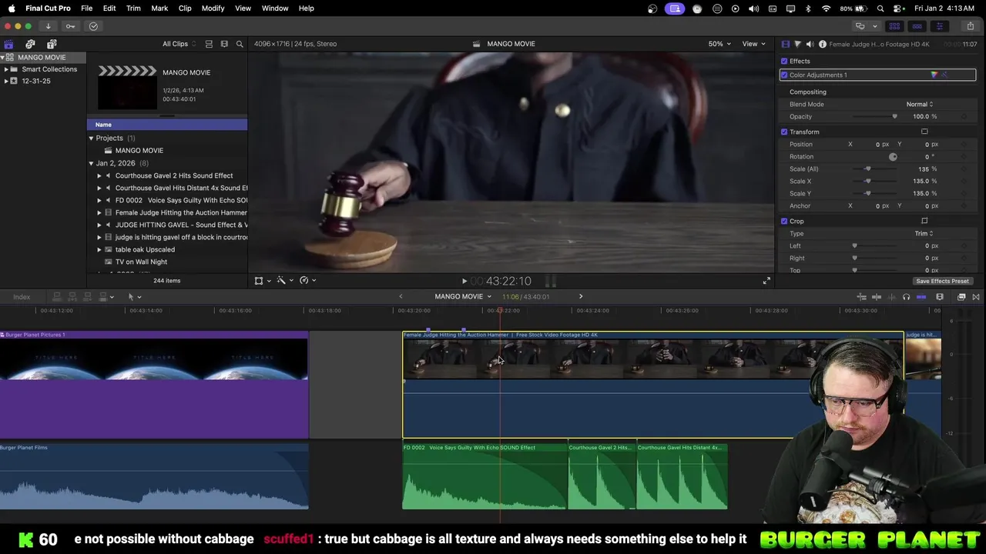Click the Import Media arrow button

48,26
